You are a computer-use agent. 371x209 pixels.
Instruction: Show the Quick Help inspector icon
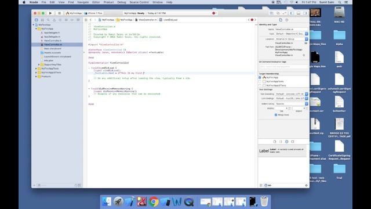[286, 20]
